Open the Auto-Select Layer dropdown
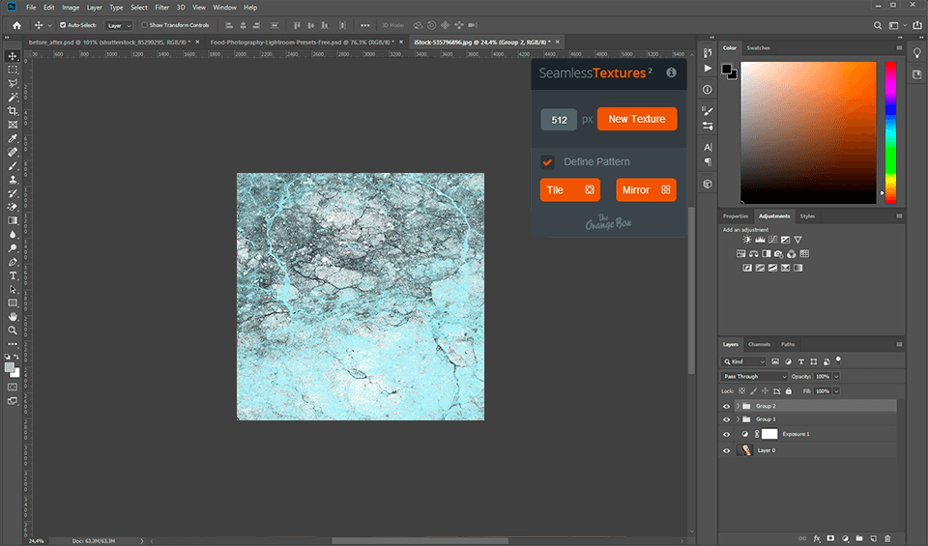928x546 pixels. [x=119, y=25]
